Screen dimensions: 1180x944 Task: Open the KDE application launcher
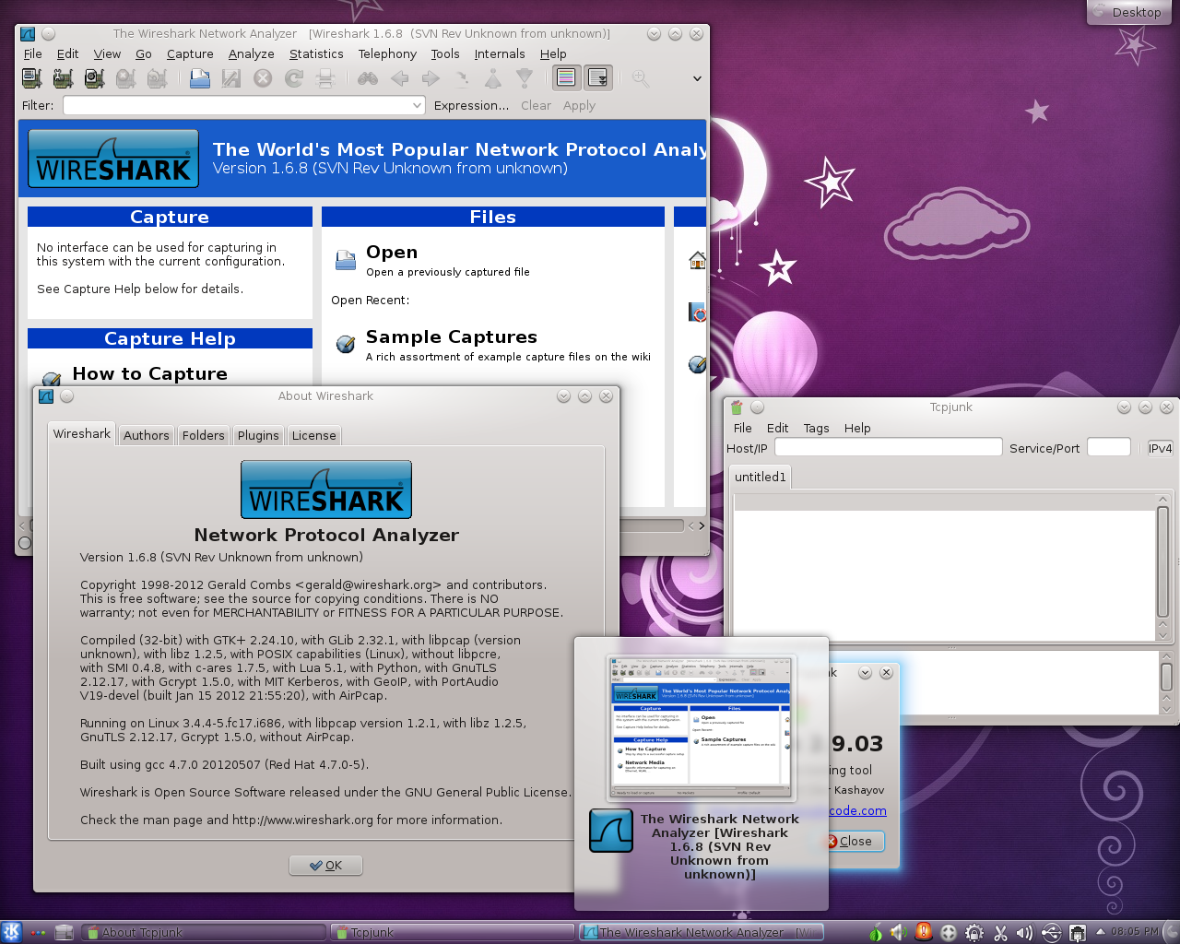[11, 932]
